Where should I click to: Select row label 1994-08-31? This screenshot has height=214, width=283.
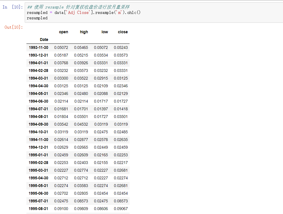[38, 117]
